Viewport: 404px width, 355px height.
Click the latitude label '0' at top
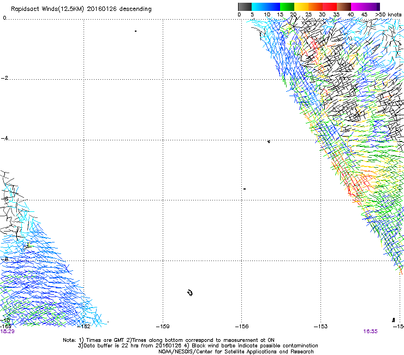pyautogui.click(x=4, y=17)
